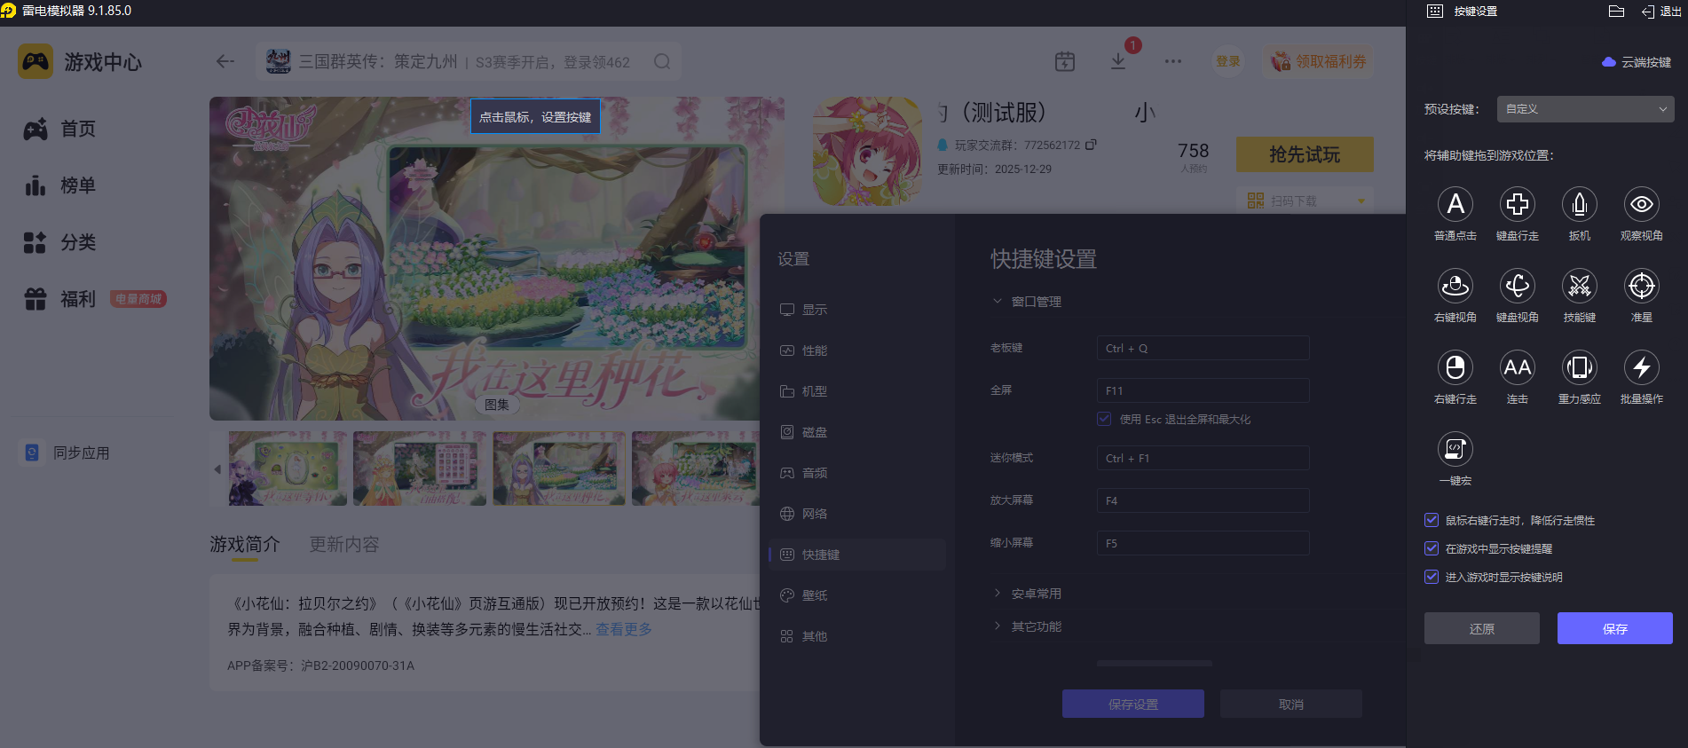
Task: Click the 还原 restore button
Action: [1482, 628]
